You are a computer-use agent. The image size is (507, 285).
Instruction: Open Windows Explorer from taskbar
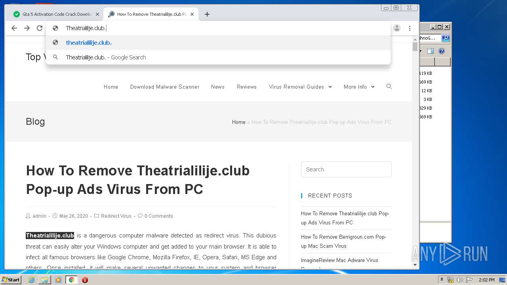45,280
